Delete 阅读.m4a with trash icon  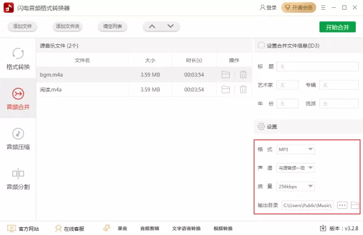click(x=243, y=90)
